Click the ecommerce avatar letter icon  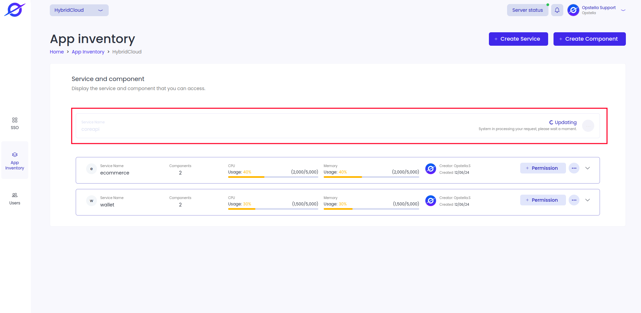point(92,169)
